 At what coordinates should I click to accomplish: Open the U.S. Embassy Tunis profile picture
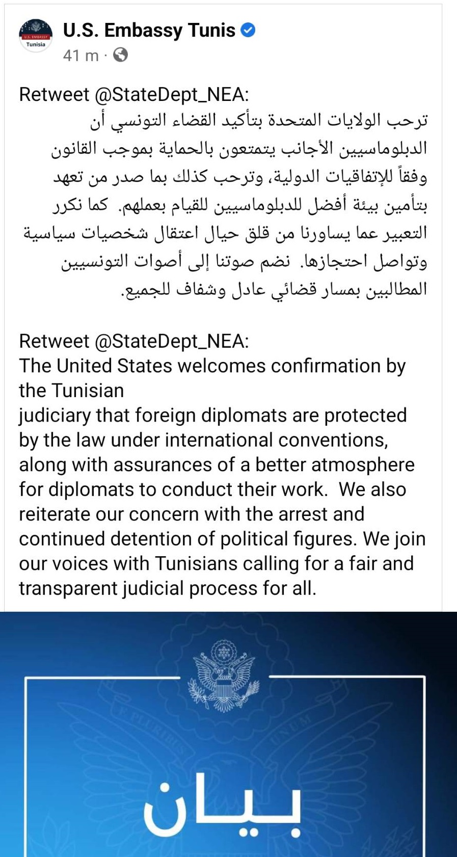click(36, 37)
